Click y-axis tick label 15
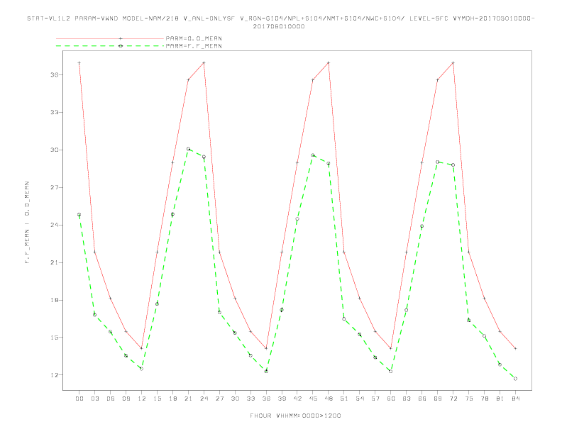The width and height of the screenshot is (562, 434). 55,338
